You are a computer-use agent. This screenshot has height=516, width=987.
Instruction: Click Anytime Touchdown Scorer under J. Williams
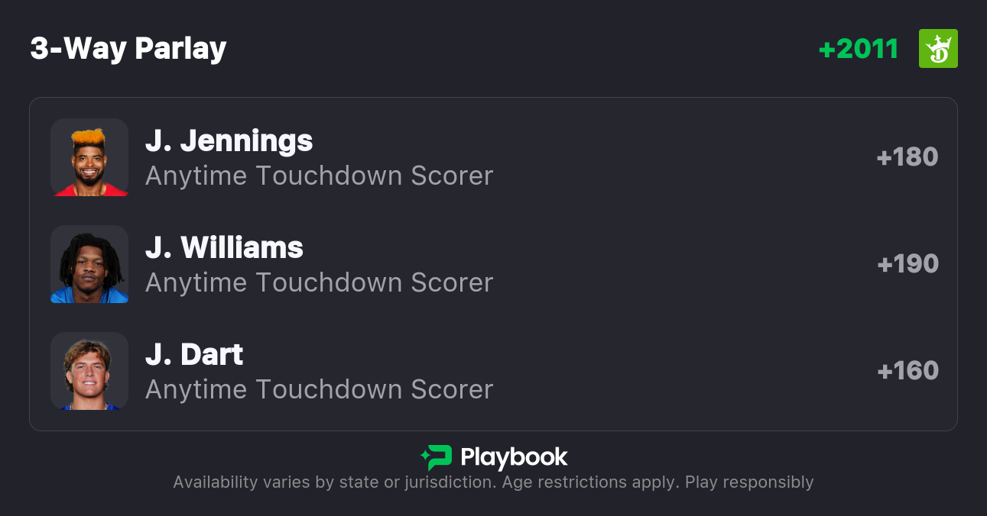[x=320, y=283]
